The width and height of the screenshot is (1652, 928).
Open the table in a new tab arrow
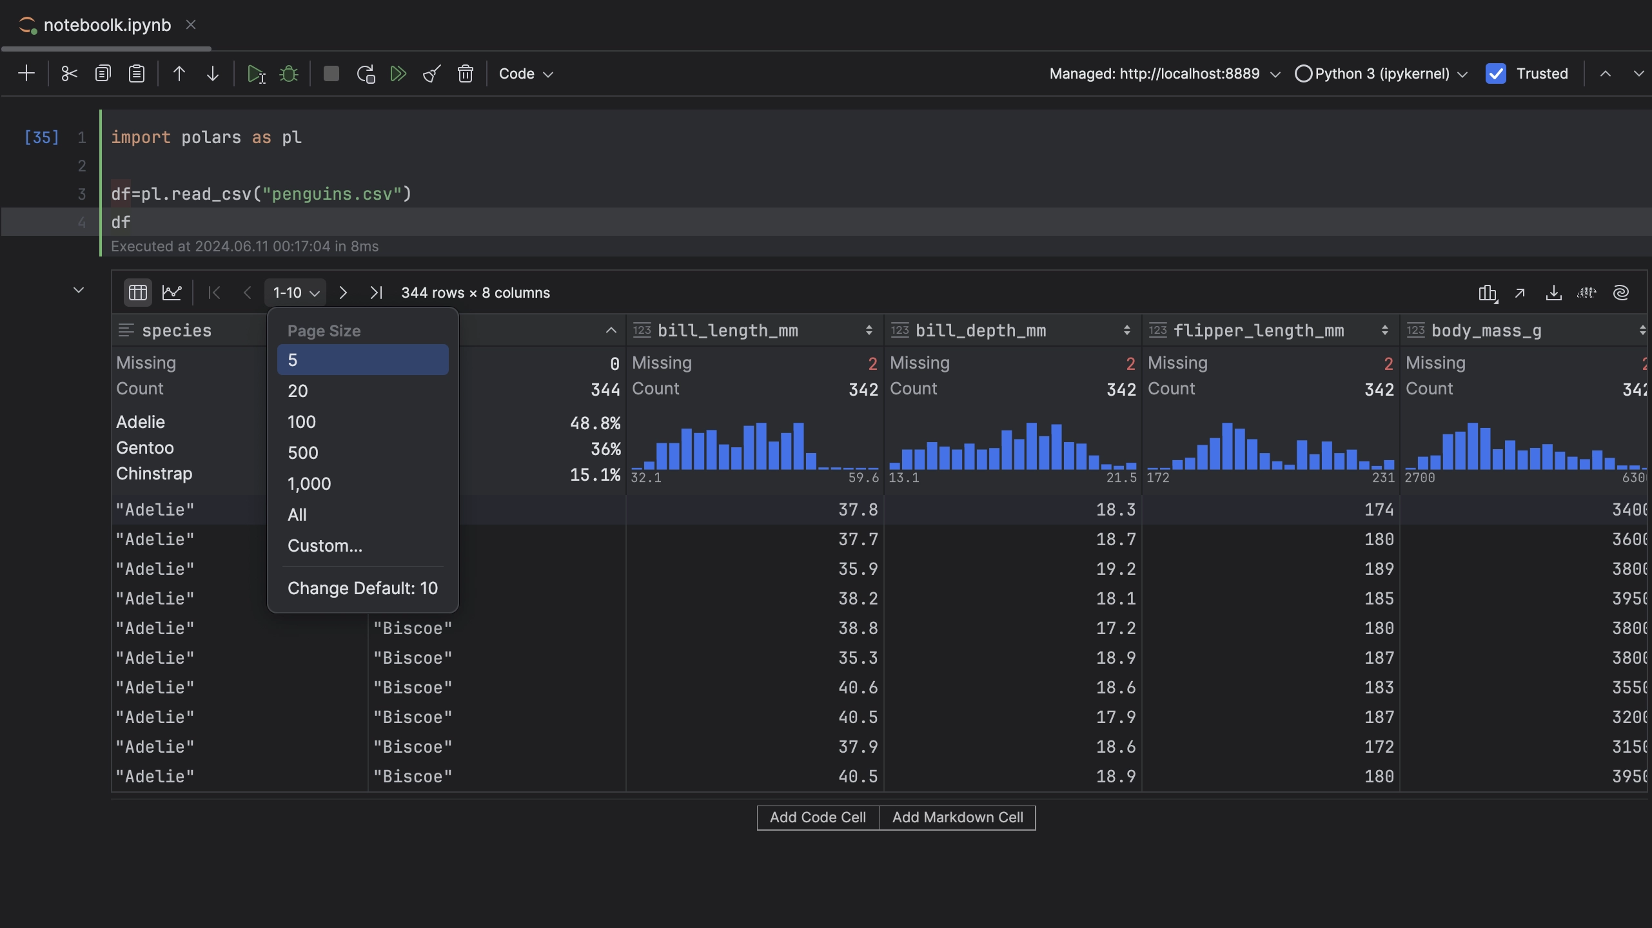coord(1520,293)
